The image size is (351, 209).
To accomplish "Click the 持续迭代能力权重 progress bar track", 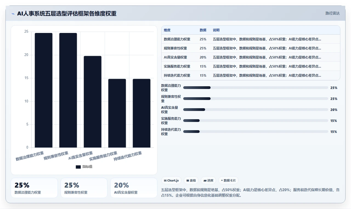I will (256, 132).
